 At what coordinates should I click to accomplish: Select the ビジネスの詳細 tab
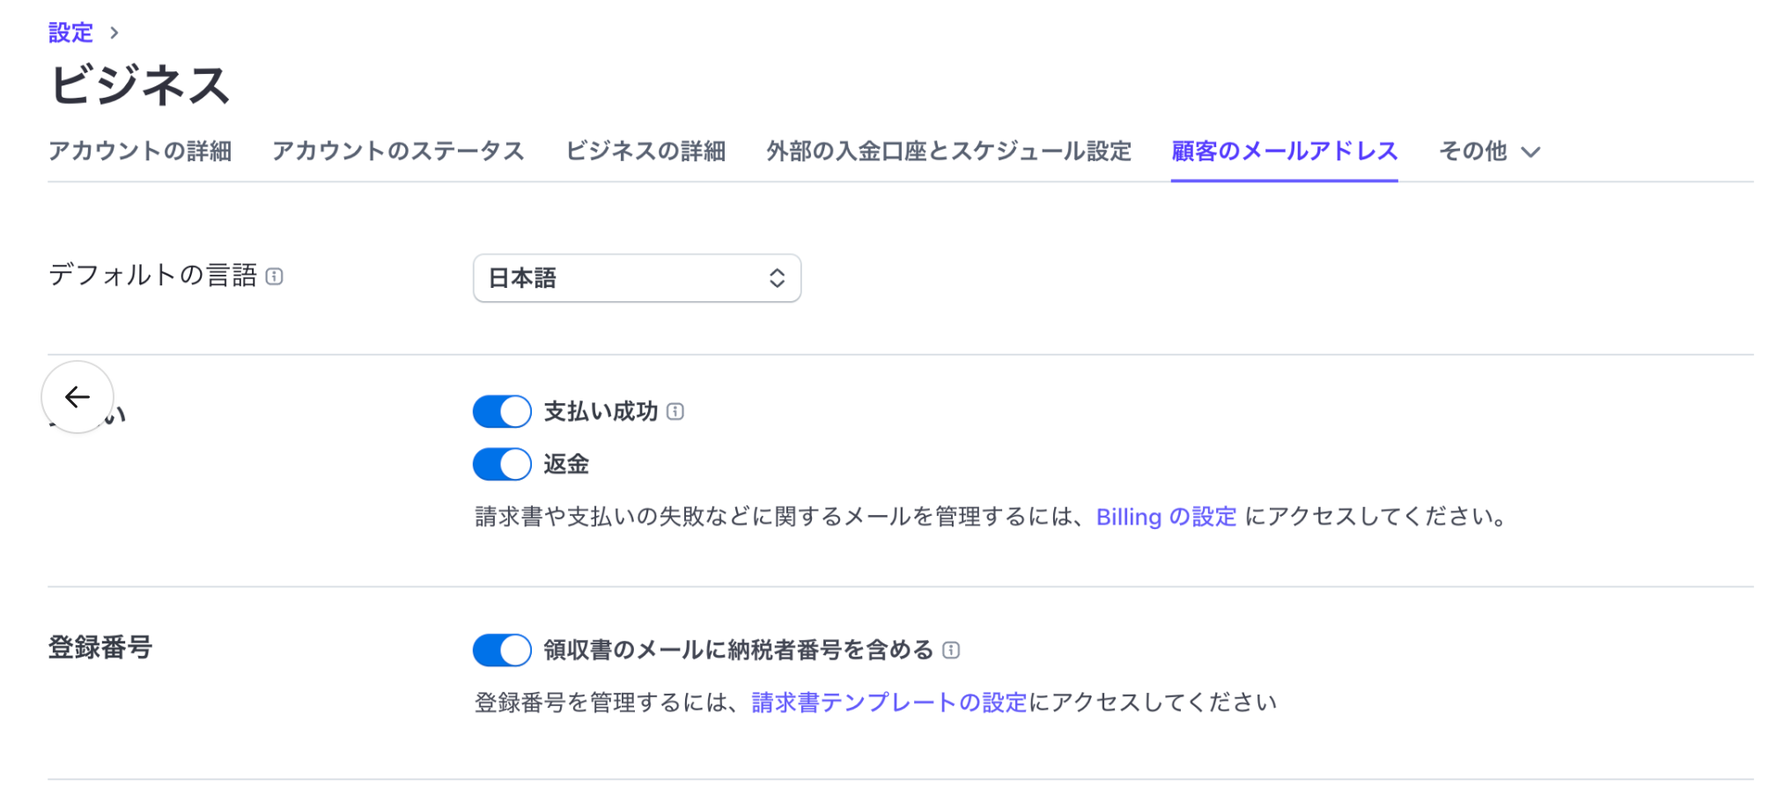(645, 151)
